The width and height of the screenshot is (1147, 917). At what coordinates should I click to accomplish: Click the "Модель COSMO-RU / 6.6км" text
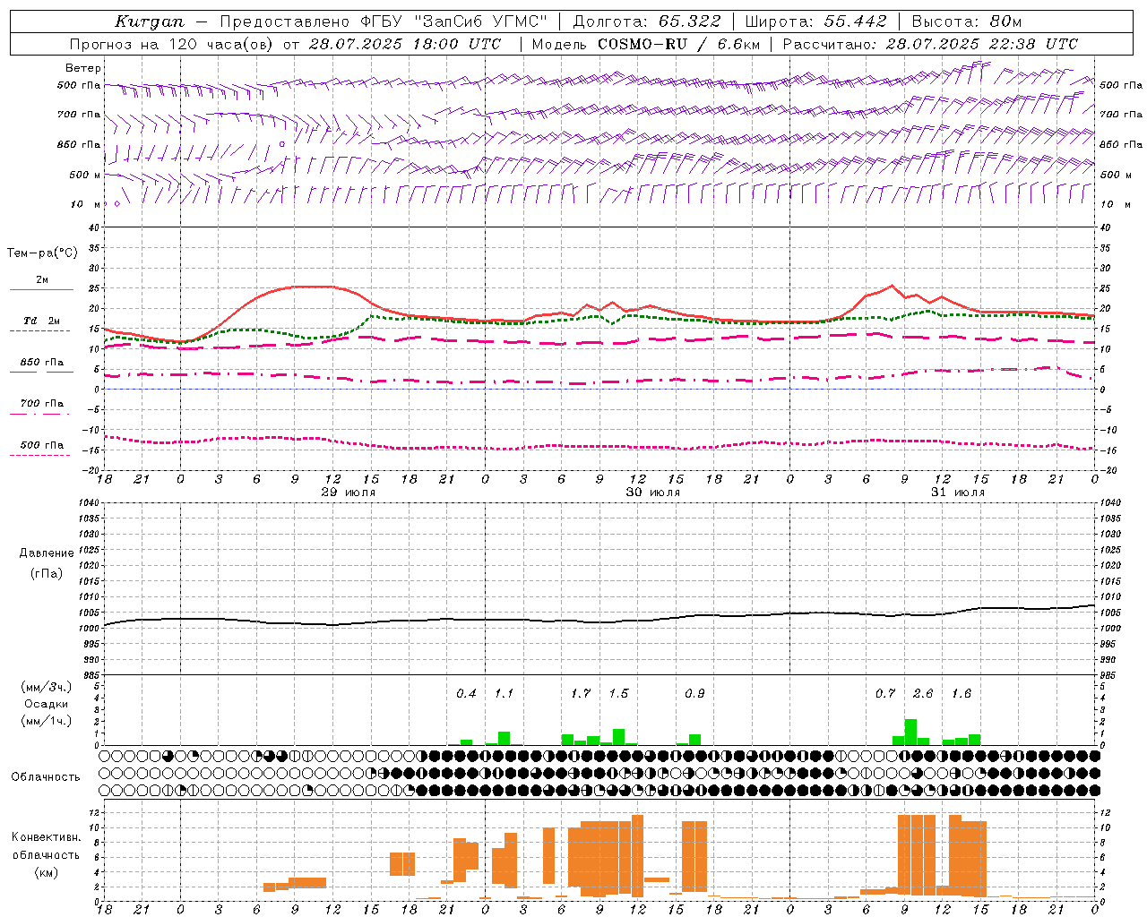point(645,44)
